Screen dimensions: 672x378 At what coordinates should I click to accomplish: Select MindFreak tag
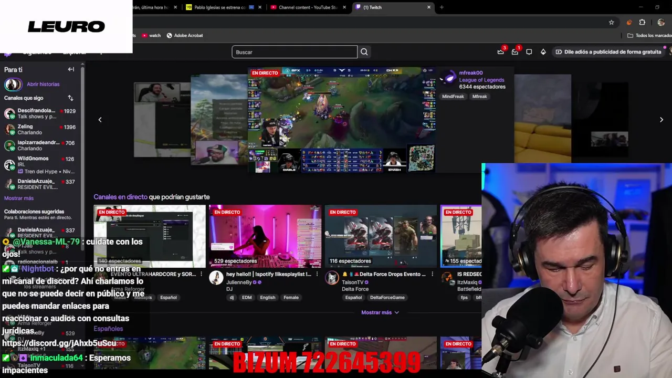click(453, 97)
